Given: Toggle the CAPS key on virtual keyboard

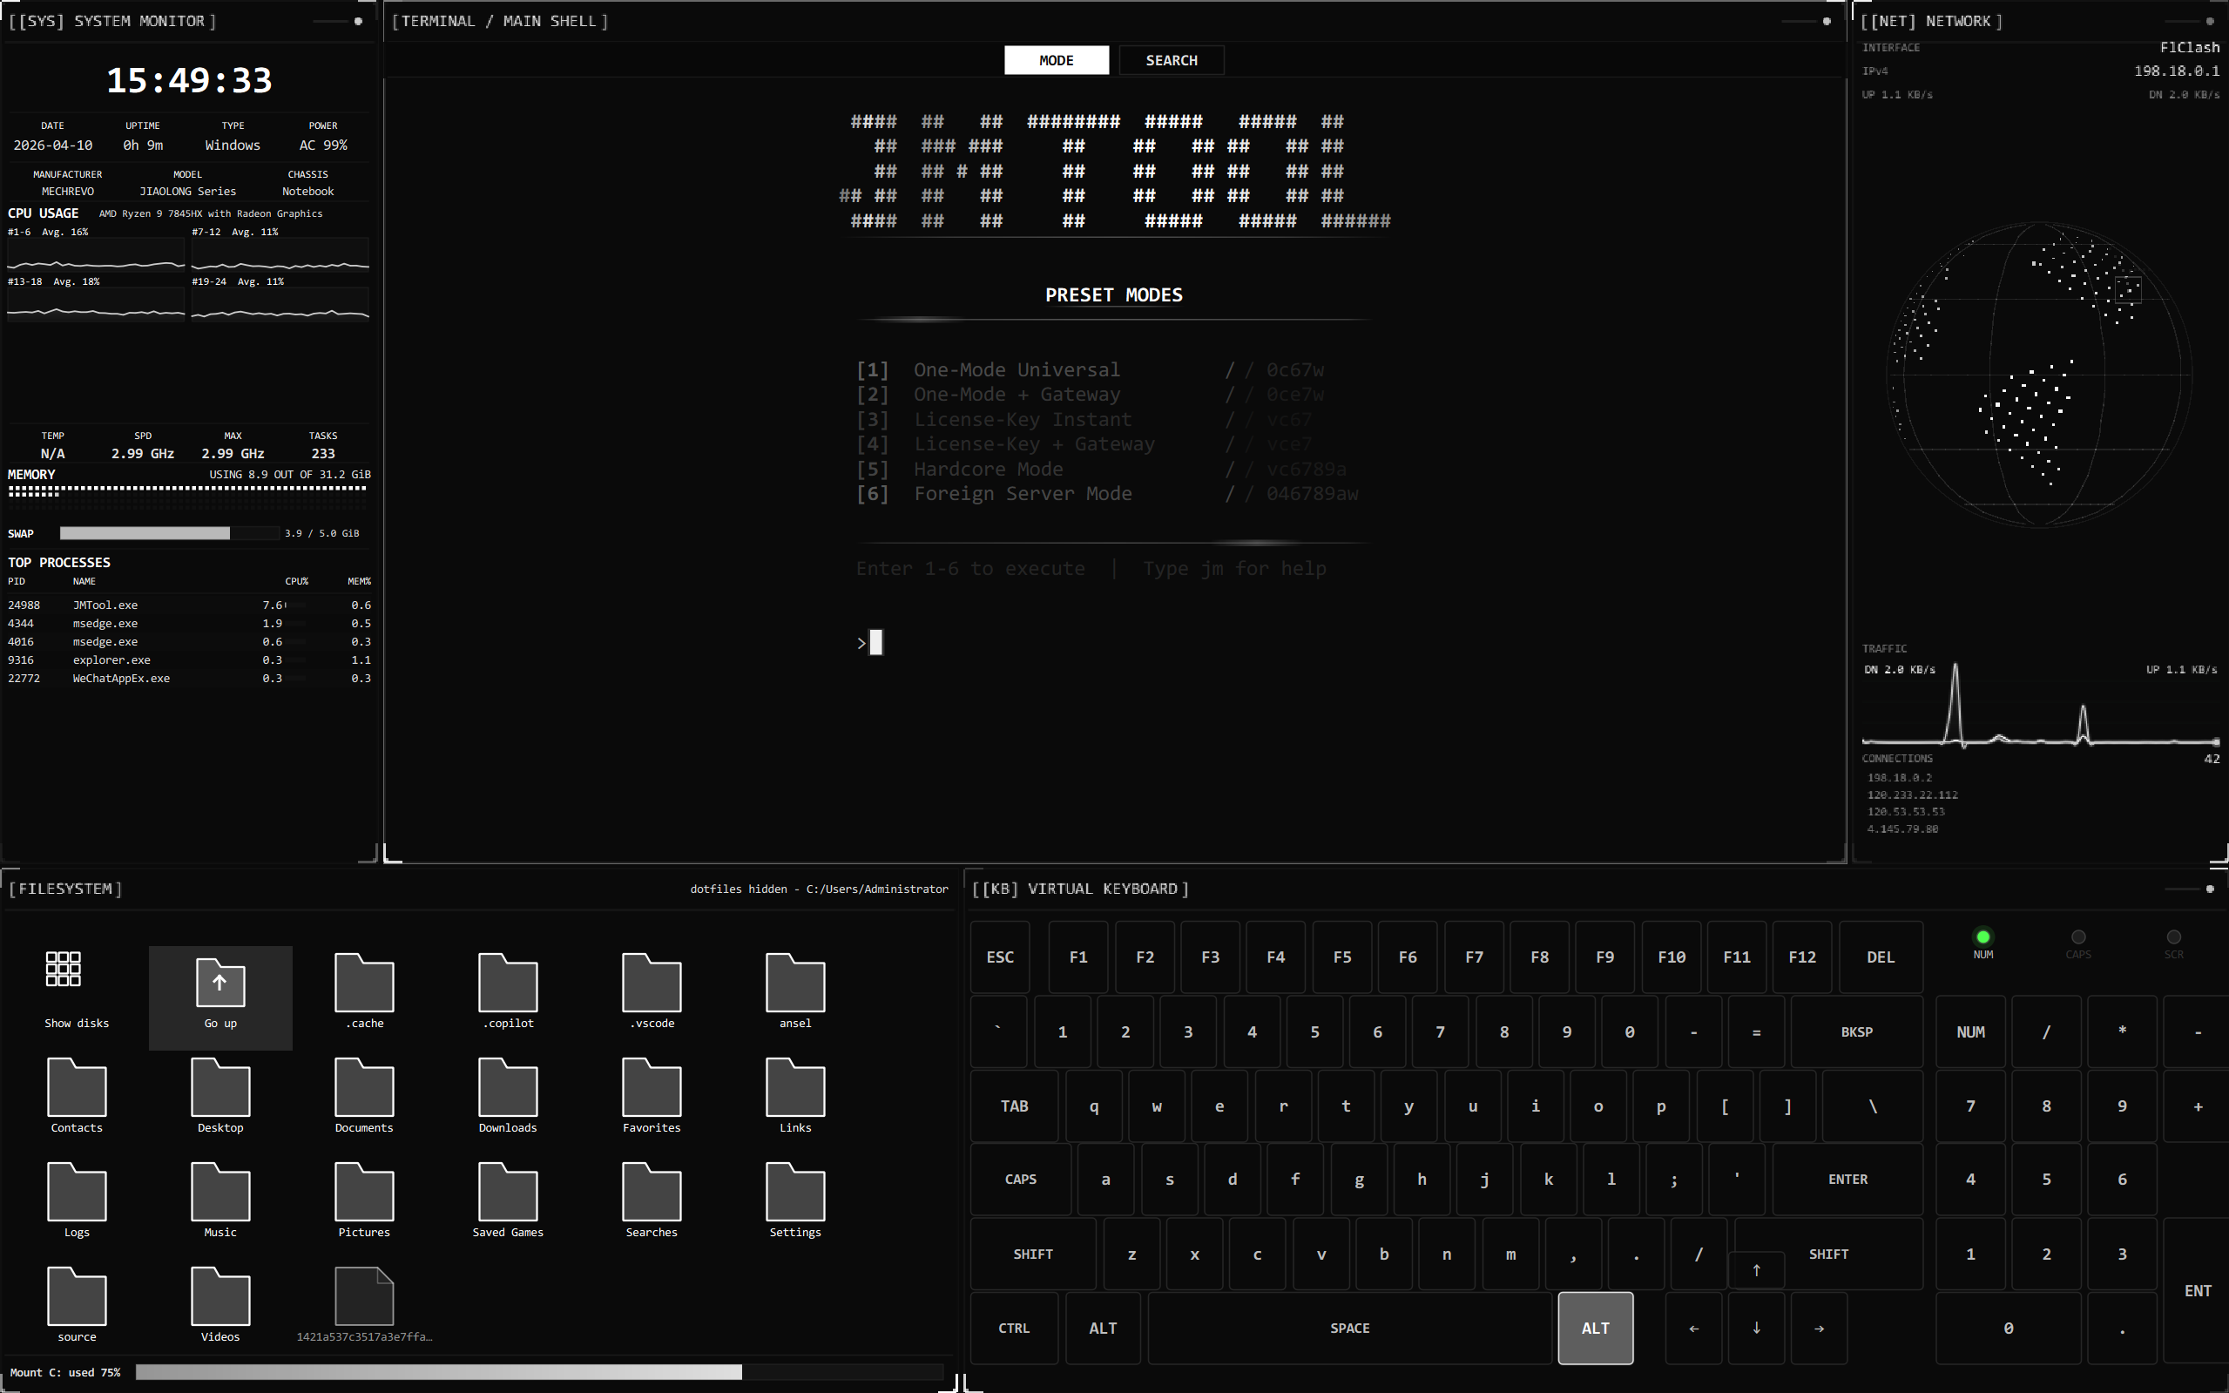Looking at the screenshot, I should (x=1021, y=1180).
